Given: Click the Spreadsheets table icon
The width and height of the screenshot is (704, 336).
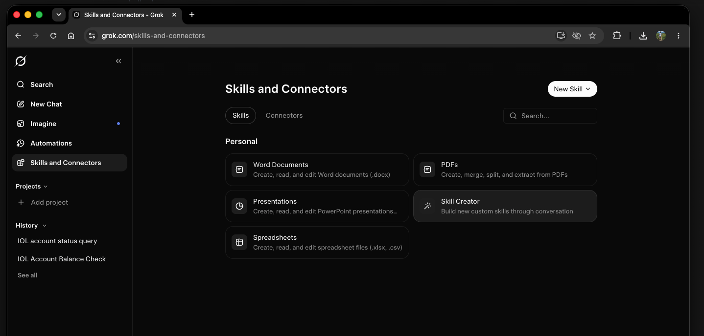Looking at the screenshot, I should pyautogui.click(x=239, y=242).
